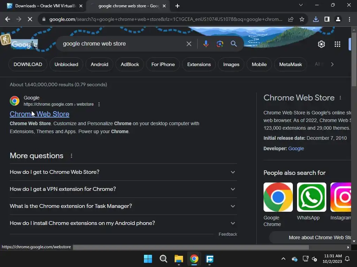Screen dimensions: 357x267
Task: Click the chrome.google.com webstore URL text
Action: click(59, 104)
